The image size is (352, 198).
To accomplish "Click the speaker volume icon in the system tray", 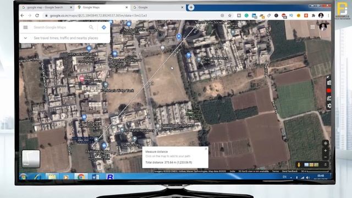I will pyautogui.click(x=308, y=177).
